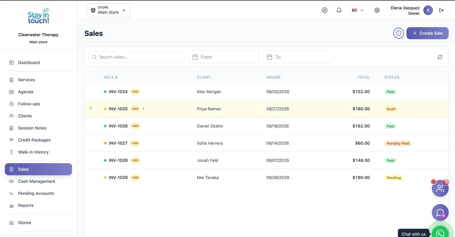Open Follow-ups in sidebar
Image resolution: width=455 pixels, height=237 pixels.
[x=38, y=104]
